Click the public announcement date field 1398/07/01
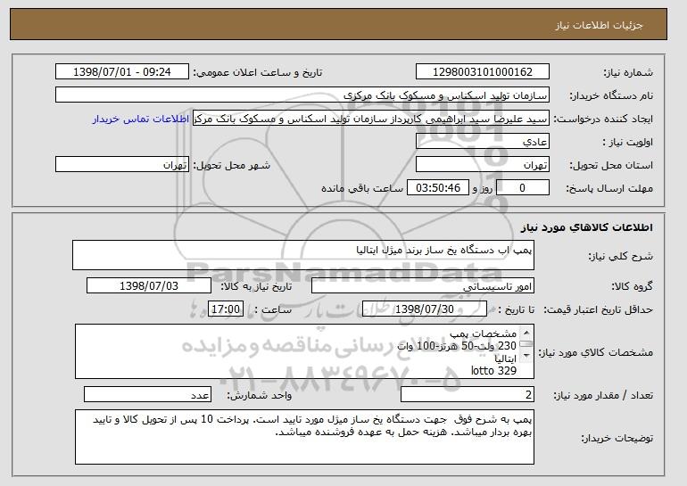This screenshot has width=687, height=486. pos(122,72)
